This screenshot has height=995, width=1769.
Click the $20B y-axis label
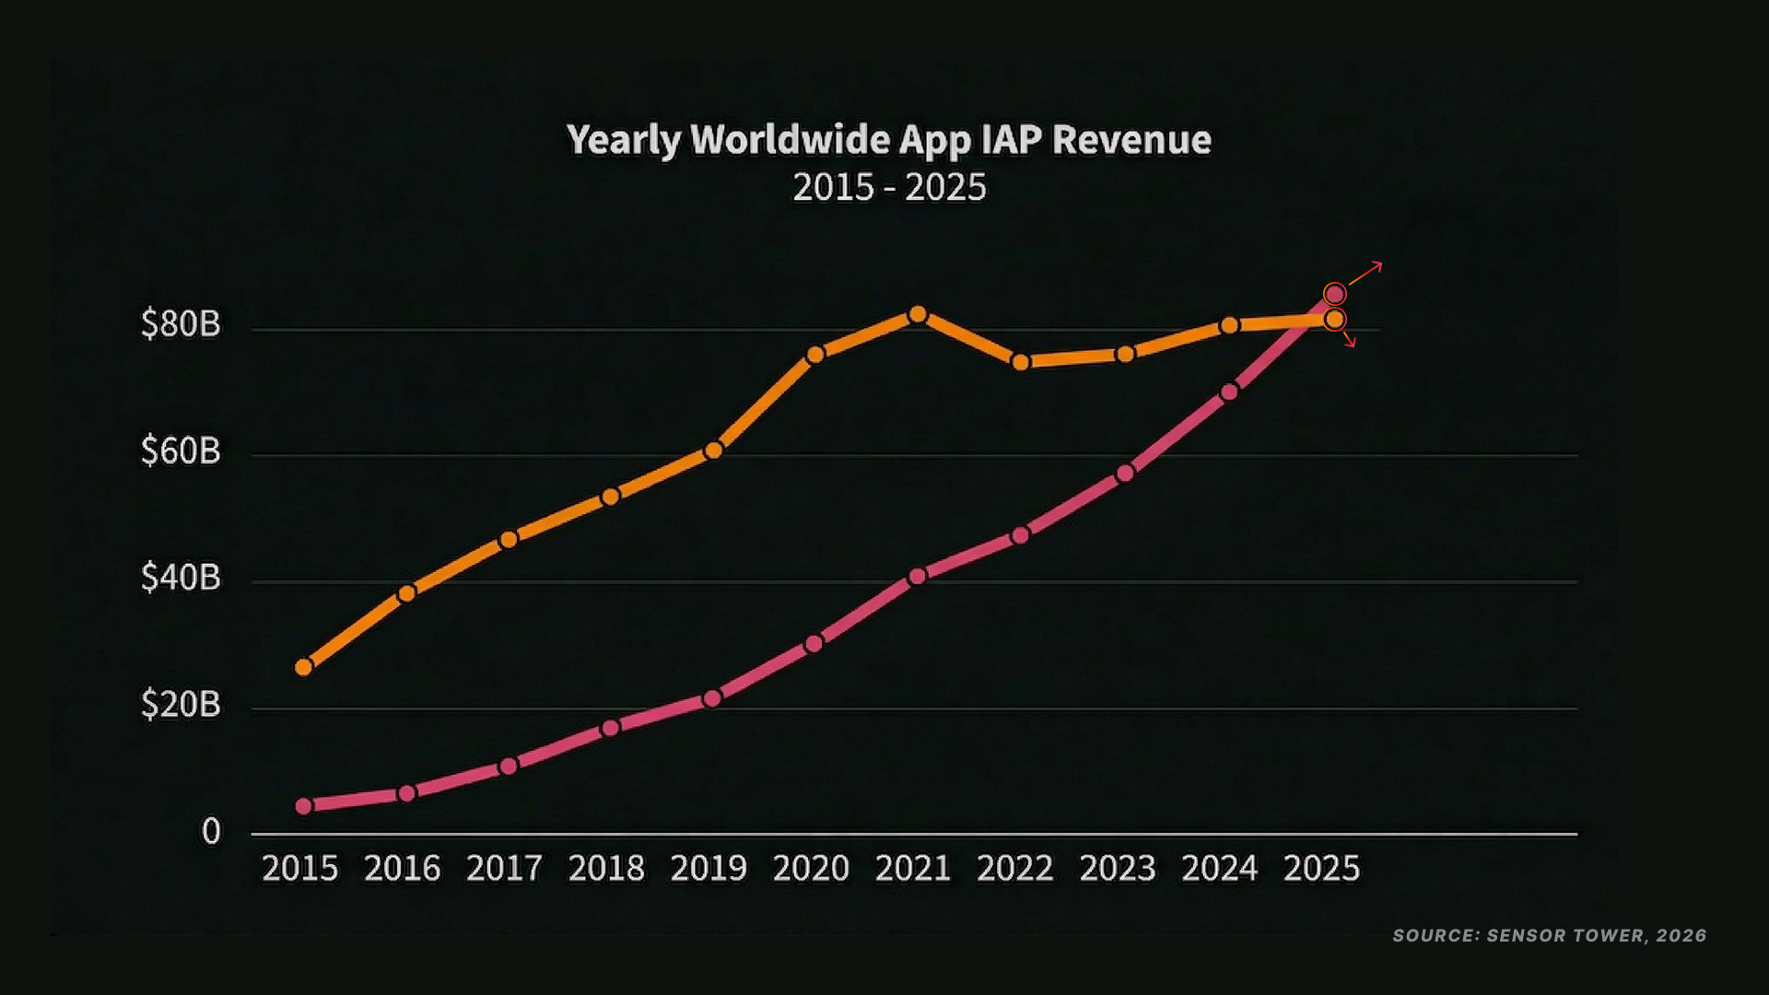[181, 705]
